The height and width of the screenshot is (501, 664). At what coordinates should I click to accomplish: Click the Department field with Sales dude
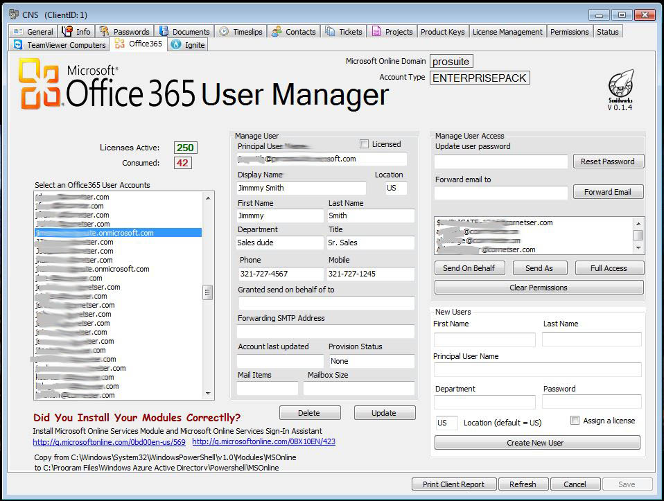coord(280,243)
